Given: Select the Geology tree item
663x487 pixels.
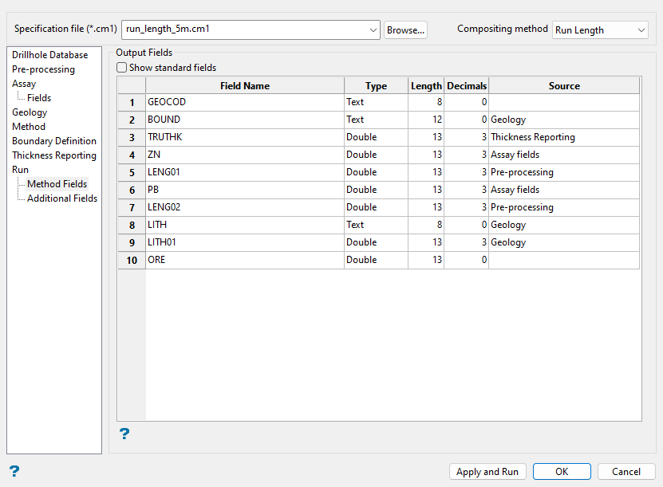Looking at the screenshot, I should pyautogui.click(x=30, y=112).
